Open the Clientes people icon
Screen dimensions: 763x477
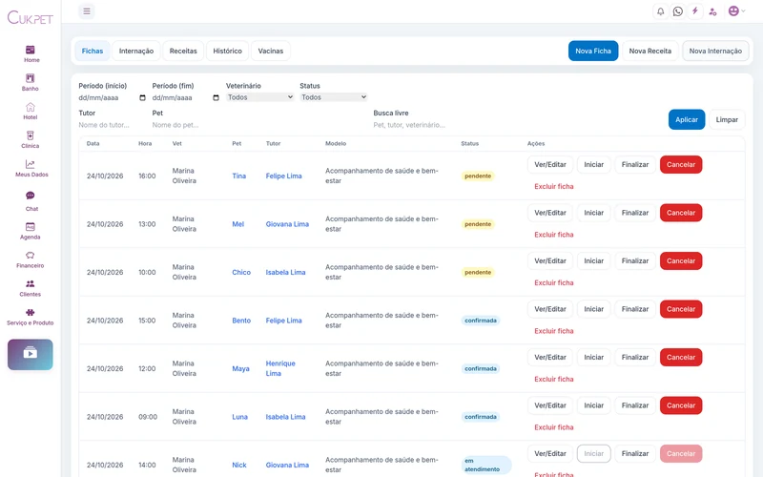point(31,283)
